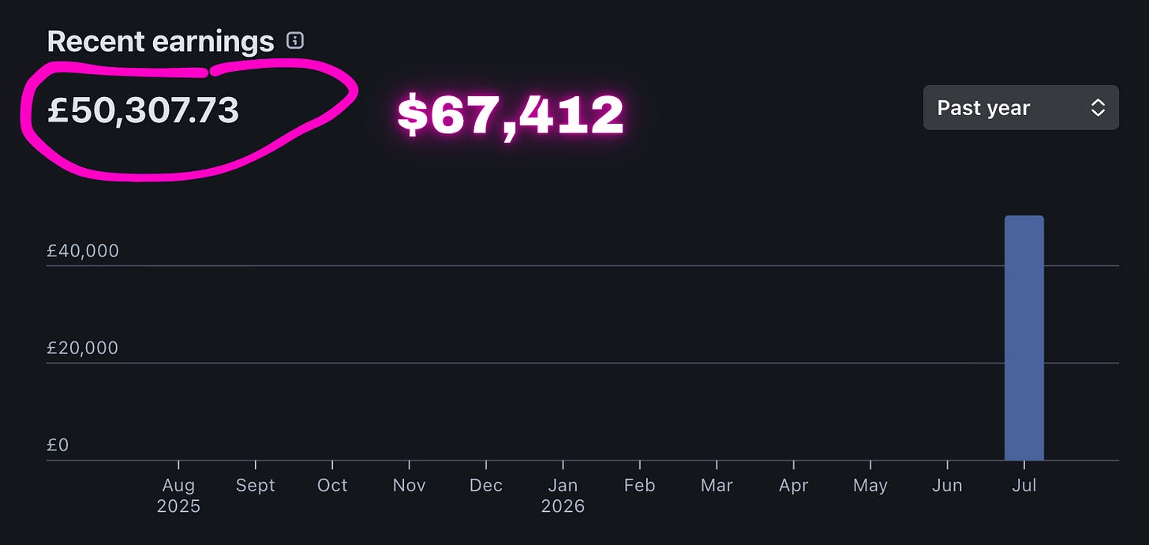The width and height of the screenshot is (1149, 545).
Task: Click the $67,412 pink amount
Action: tap(511, 115)
